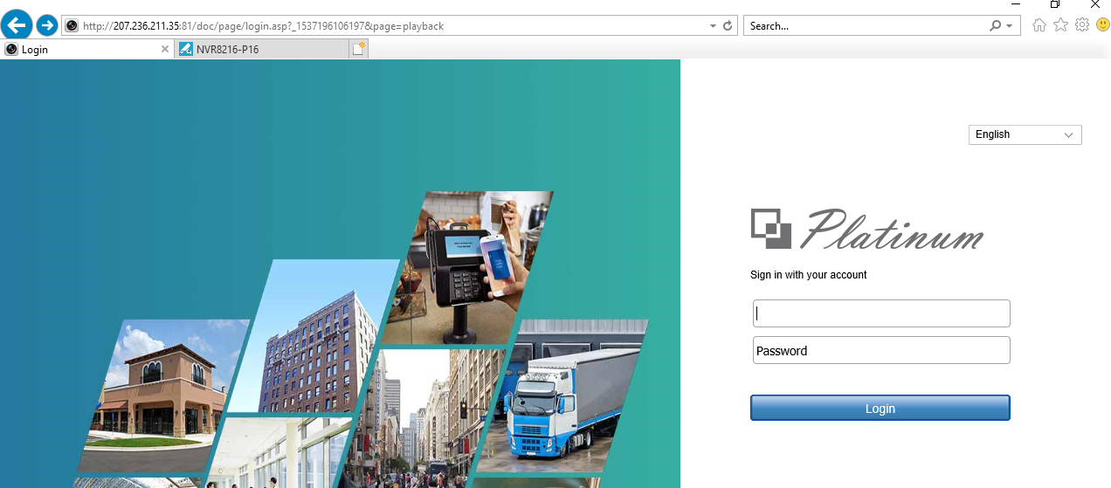Click the Password input field
The image size is (1111, 488).
point(881,350)
